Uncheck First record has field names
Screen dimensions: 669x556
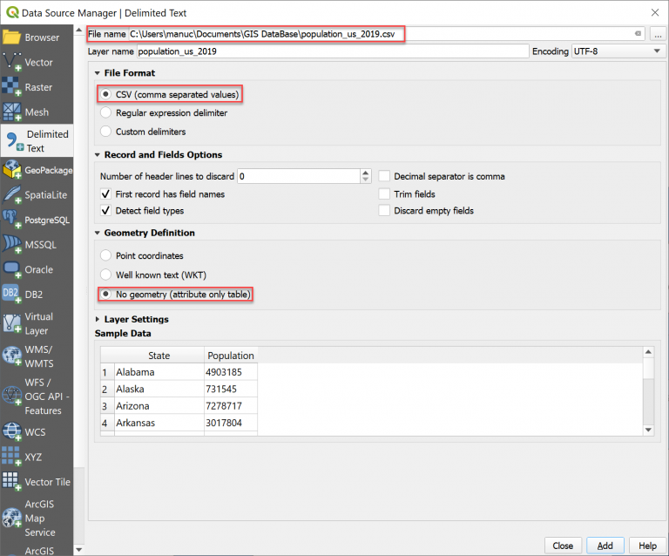click(106, 194)
